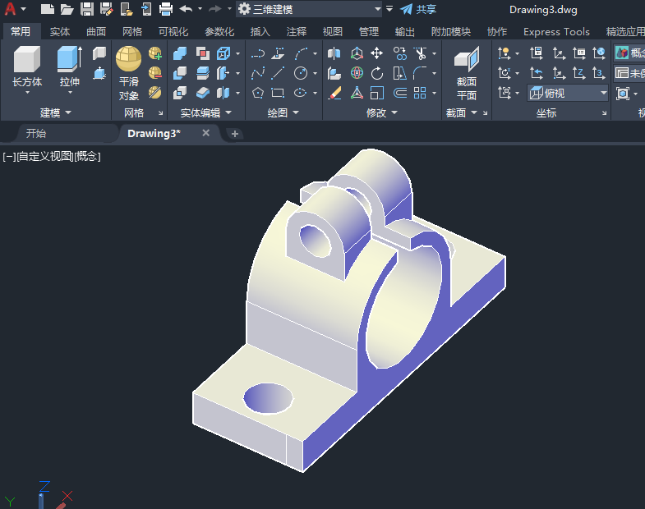Click the [概念] visual style viewport control
The image size is (645, 509).
pos(87,156)
